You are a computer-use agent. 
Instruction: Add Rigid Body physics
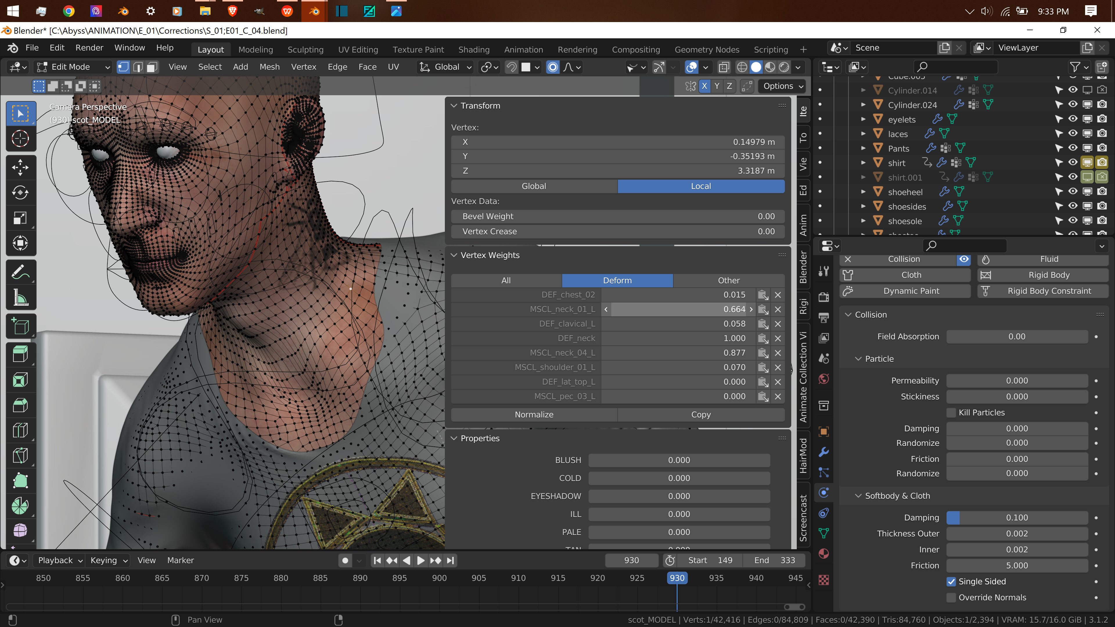(1043, 275)
